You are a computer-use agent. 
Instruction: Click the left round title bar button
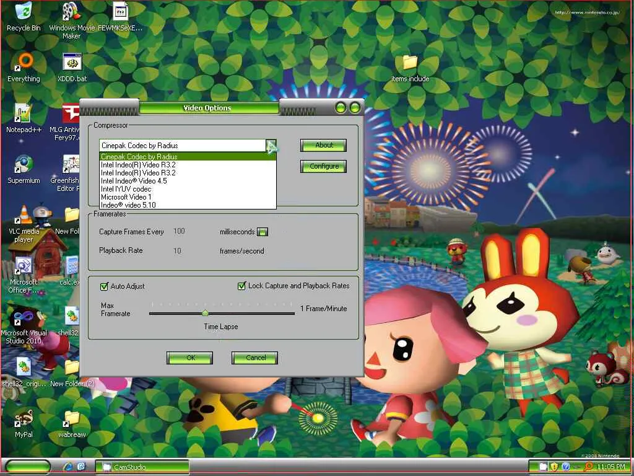click(x=341, y=108)
